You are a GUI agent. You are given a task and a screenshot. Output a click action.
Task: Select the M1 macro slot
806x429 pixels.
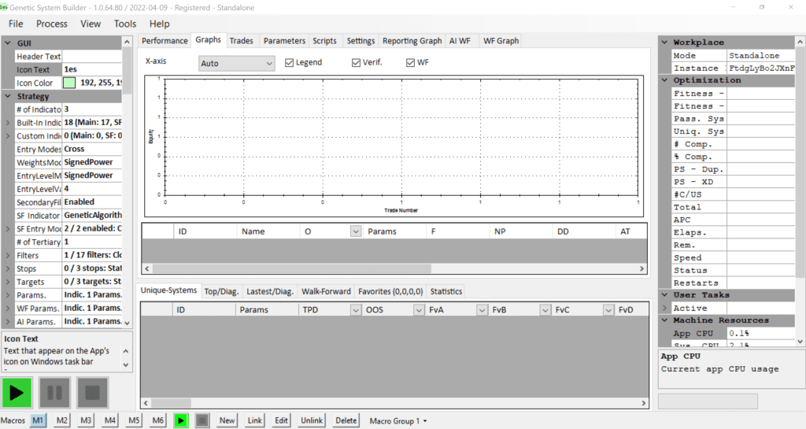pyautogui.click(x=38, y=420)
